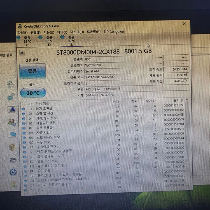Open the two-people user accounts icon in background window
Screen dimensions: 210x210
click(12, 122)
